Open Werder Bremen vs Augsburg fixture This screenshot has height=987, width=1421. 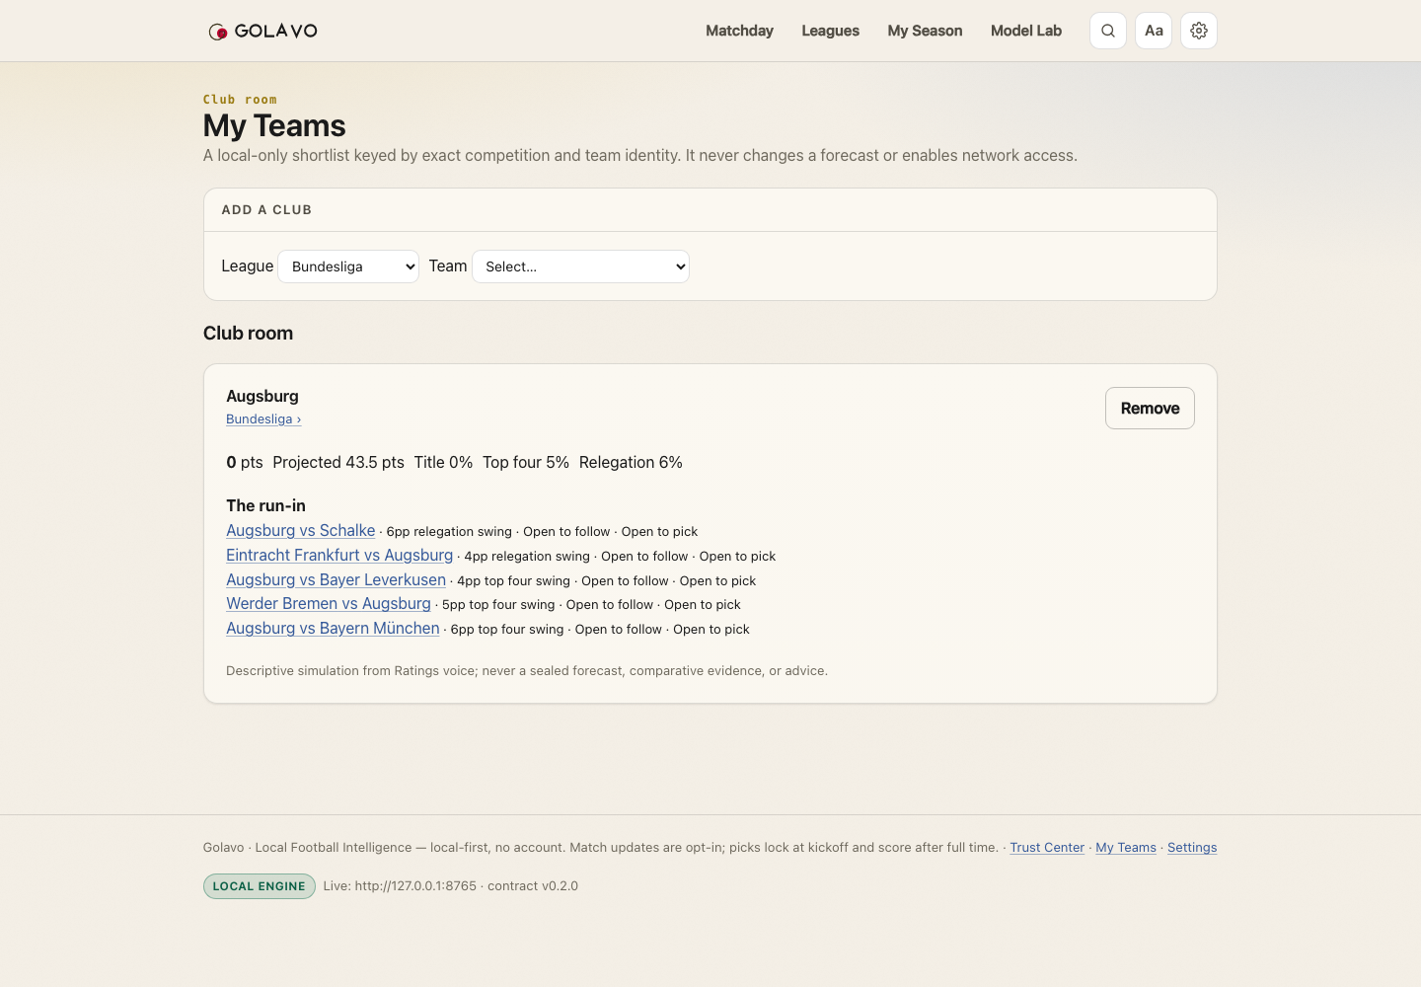point(329,604)
